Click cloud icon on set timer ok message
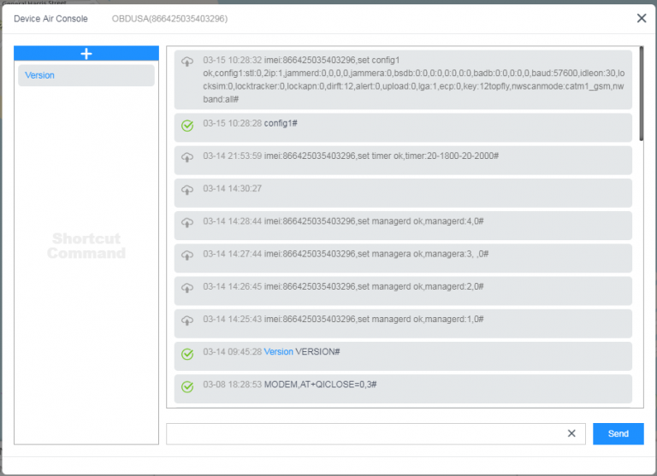 click(x=187, y=157)
